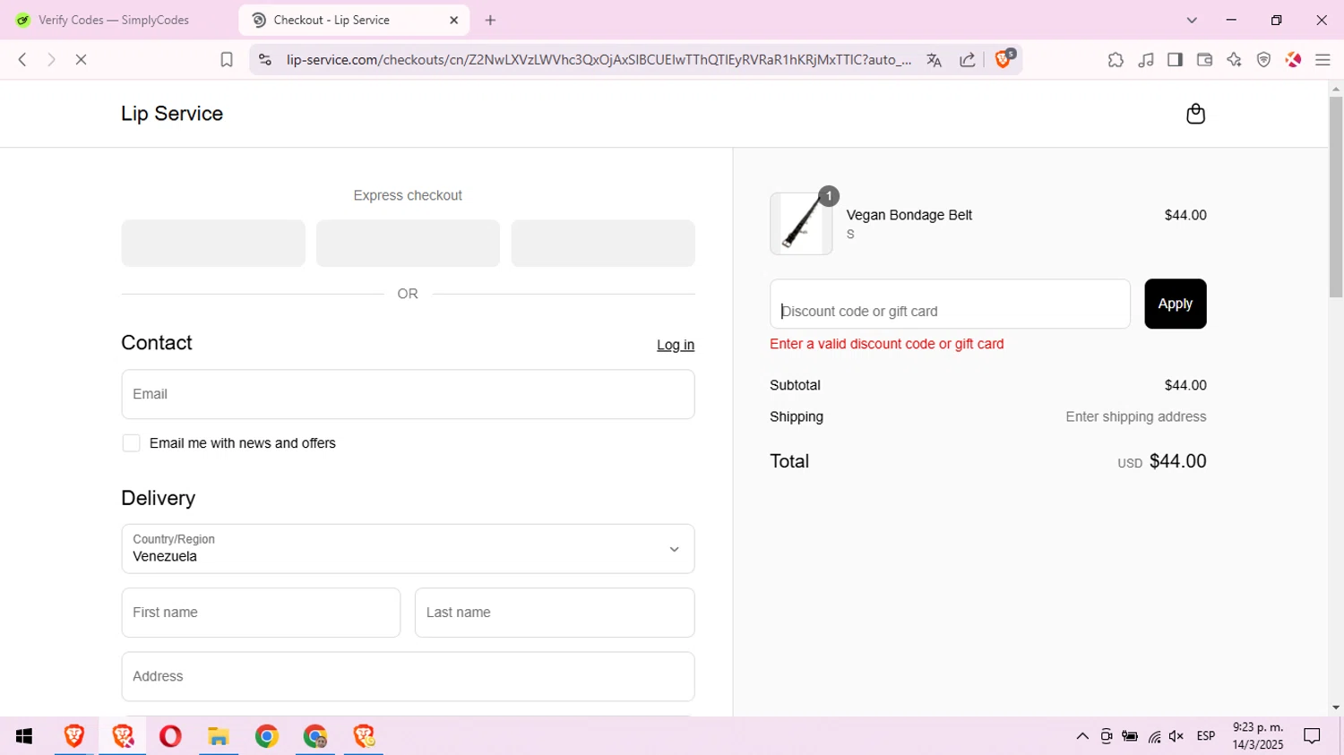Stop loading the page
This screenshot has width=1344, height=755.
[x=81, y=60]
